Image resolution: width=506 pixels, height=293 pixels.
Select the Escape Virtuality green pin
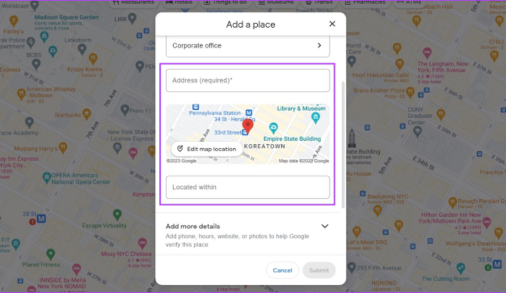coord(118,215)
